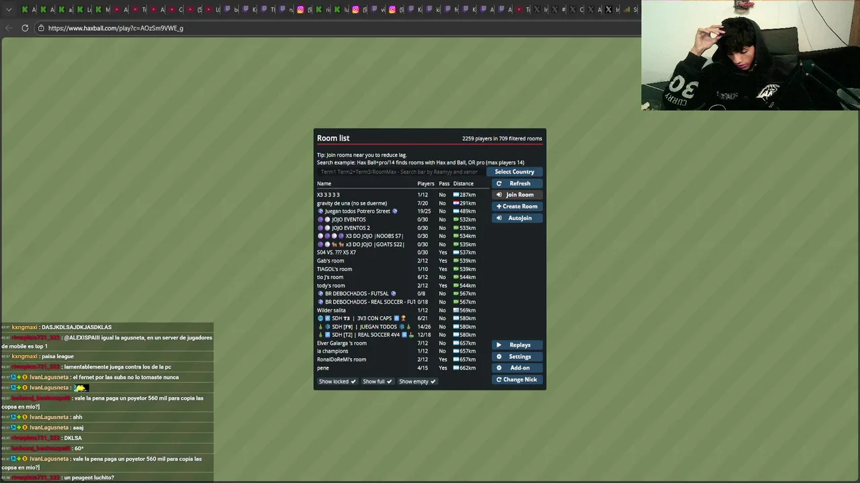The width and height of the screenshot is (860, 483).
Task: Sort rooms by the Pass column header
Action: (x=444, y=184)
